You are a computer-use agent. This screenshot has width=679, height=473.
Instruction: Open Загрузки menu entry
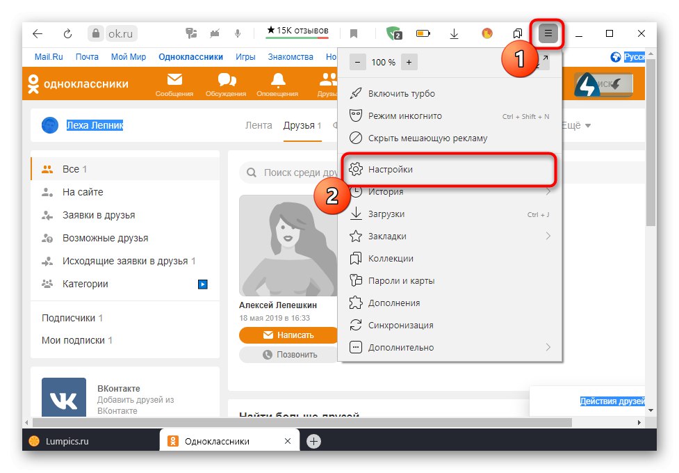pos(450,214)
